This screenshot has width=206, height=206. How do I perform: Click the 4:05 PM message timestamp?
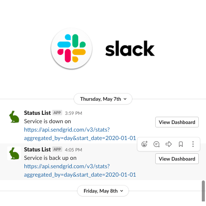point(74,150)
